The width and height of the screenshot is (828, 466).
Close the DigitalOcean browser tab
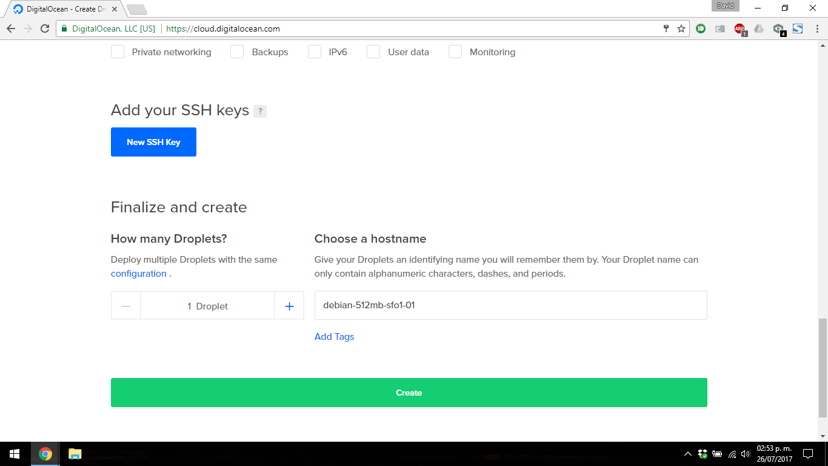115,9
